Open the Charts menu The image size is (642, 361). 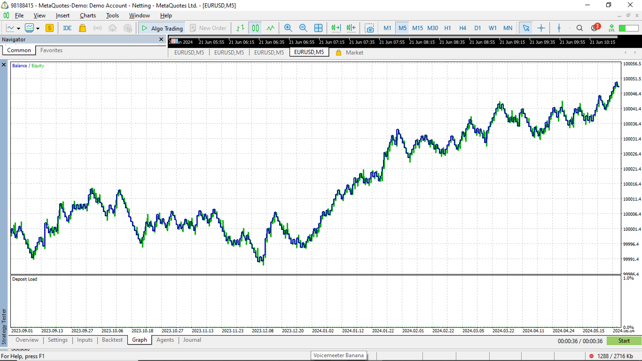pos(87,16)
